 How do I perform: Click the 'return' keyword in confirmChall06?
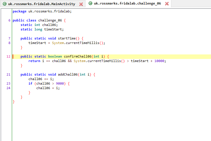click(34, 61)
